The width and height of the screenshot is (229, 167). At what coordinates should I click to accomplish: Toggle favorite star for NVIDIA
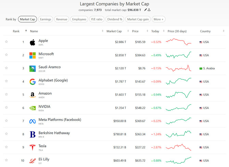tap(6, 108)
